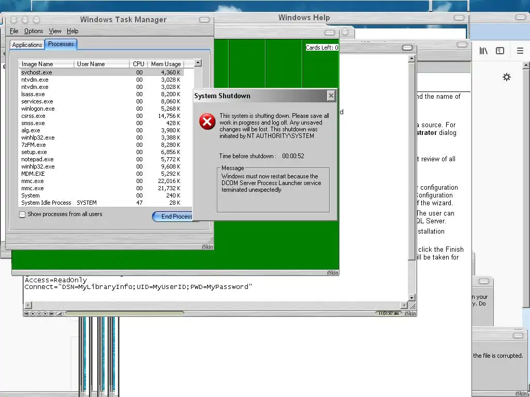Select the smss.exe process row
The height and width of the screenshot is (397, 530).
[101, 123]
